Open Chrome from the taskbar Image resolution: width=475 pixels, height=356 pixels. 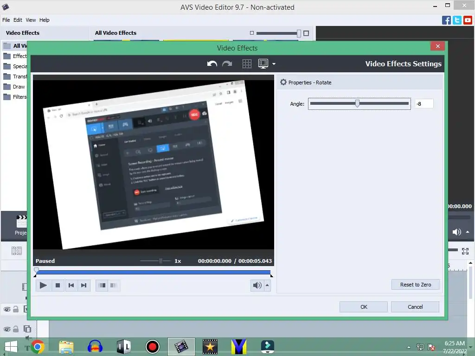click(x=38, y=347)
